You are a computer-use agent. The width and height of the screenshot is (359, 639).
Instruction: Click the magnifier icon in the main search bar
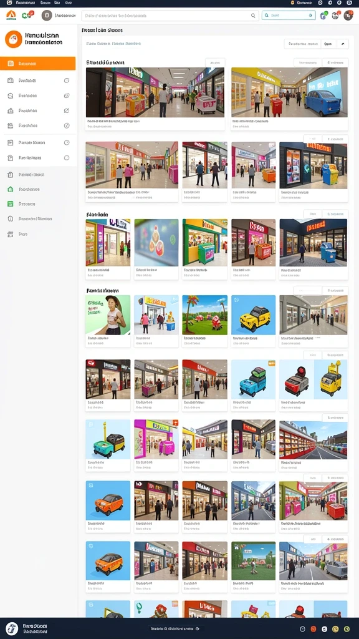pos(253,16)
